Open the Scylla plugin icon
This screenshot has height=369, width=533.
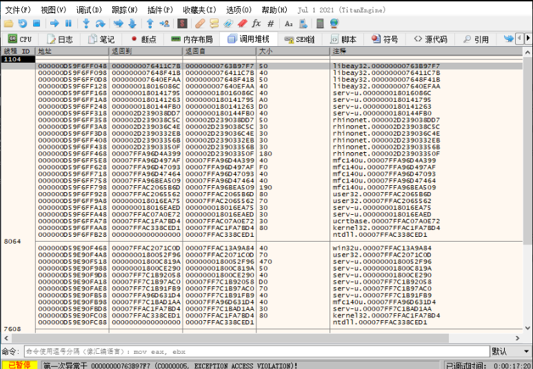(183, 23)
